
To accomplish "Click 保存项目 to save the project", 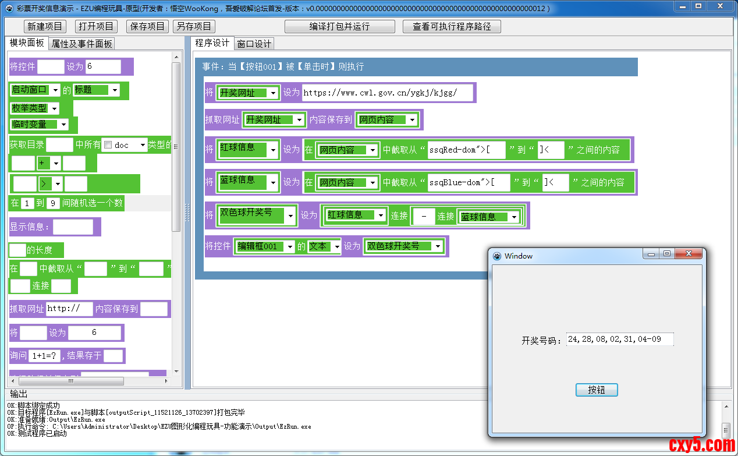I will (x=147, y=26).
